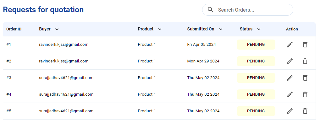
Task: Edit order #5 with pencil icon
Action: tap(290, 111)
